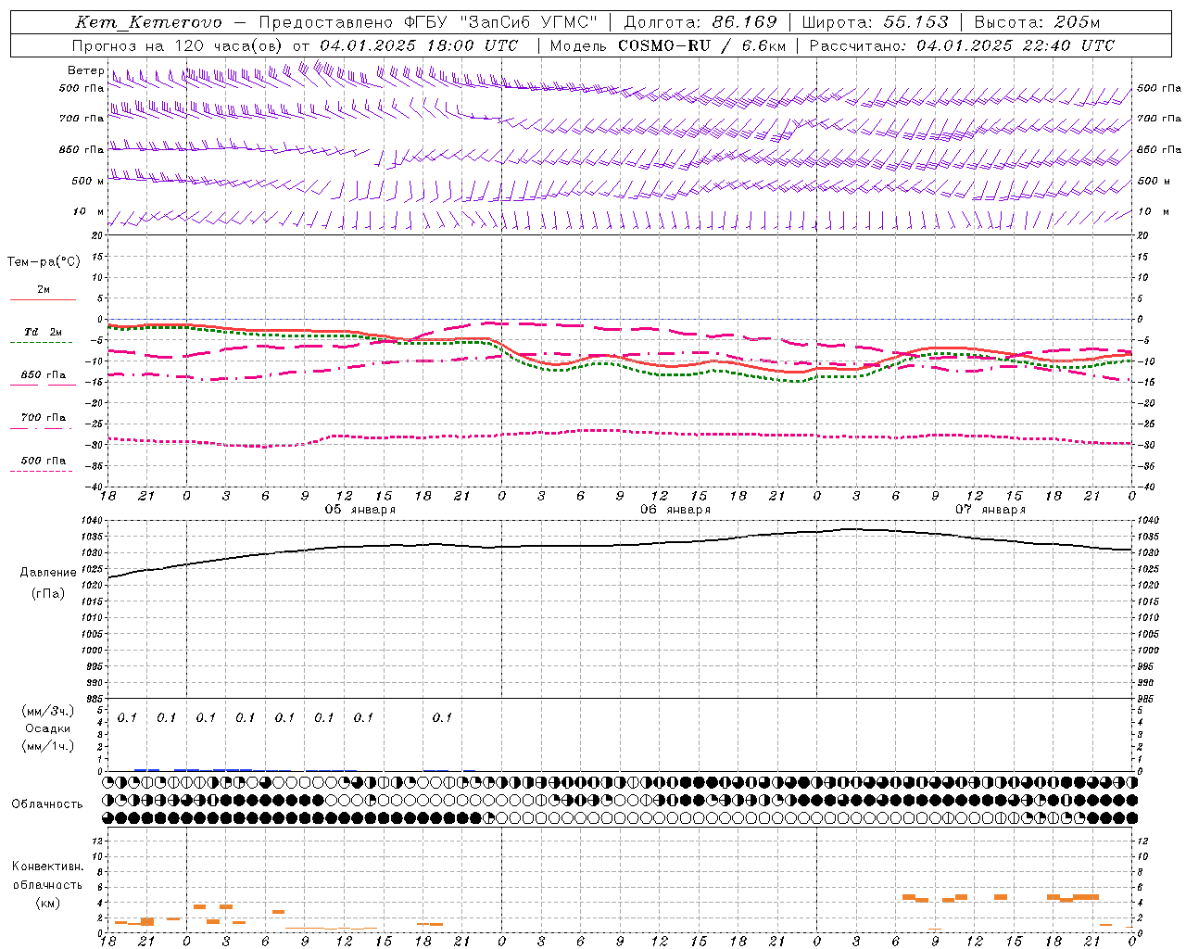Select the ФГБУ "ЗапСиб УГМС" provider text
1186x949 pixels.
pos(501,22)
